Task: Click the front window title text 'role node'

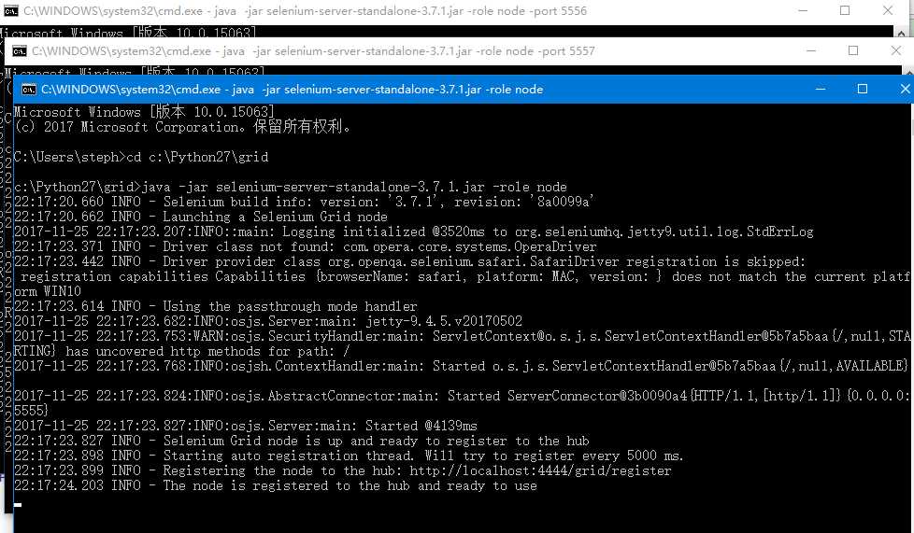Action: click(x=514, y=90)
